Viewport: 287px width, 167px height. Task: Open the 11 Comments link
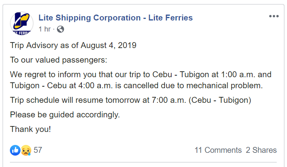[218, 150]
